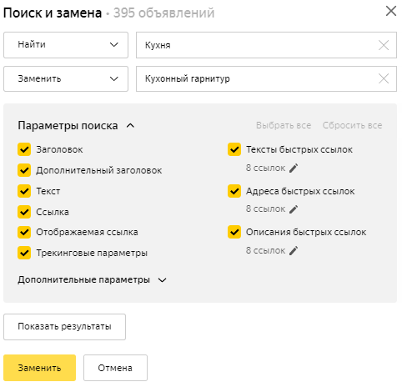The width and height of the screenshot is (402, 387).
Task: Open the Найти dropdown
Action: [x=66, y=45]
